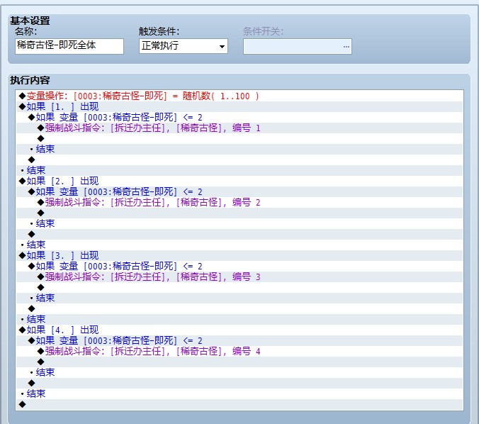This screenshot has height=424, width=479.
Task: Select 强制战斗指令 line with 编号 3
Action: (239, 277)
